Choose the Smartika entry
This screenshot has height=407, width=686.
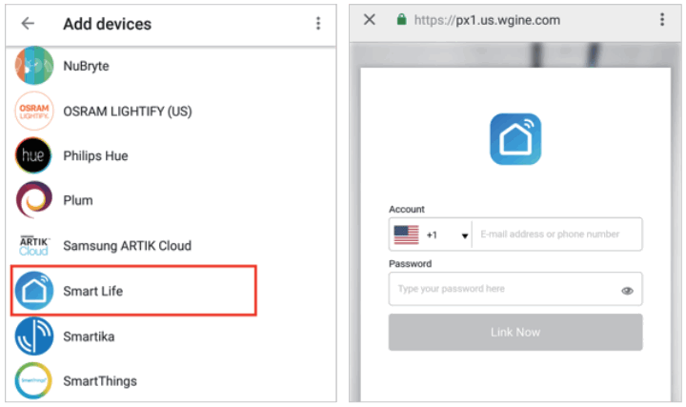pyautogui.click(x=171, y=336)
